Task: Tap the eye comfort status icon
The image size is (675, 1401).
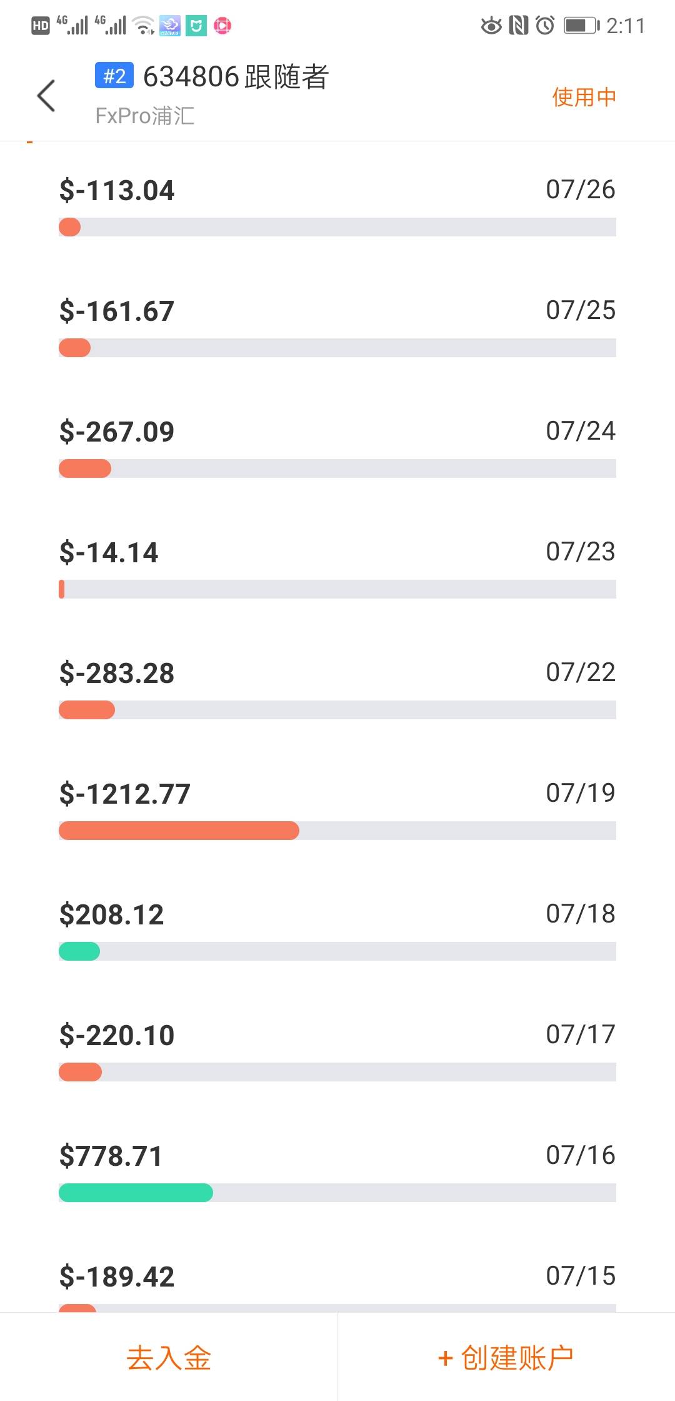Action: point(491,26)
